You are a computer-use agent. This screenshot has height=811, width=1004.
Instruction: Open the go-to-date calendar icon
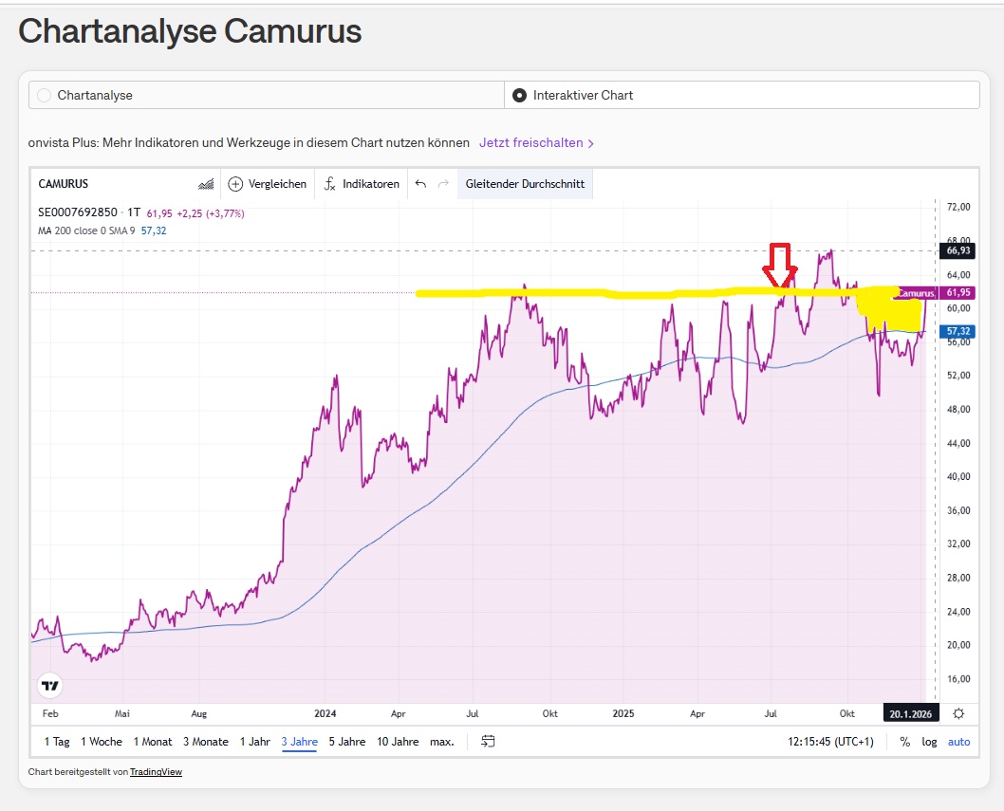click(x=488, y=741)
